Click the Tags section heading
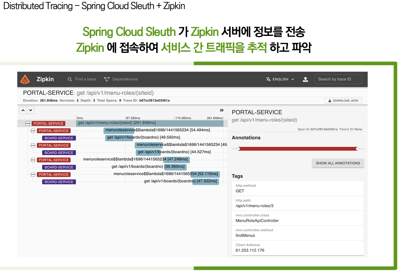The image size is (399, 271). click(x=237, y=176)
